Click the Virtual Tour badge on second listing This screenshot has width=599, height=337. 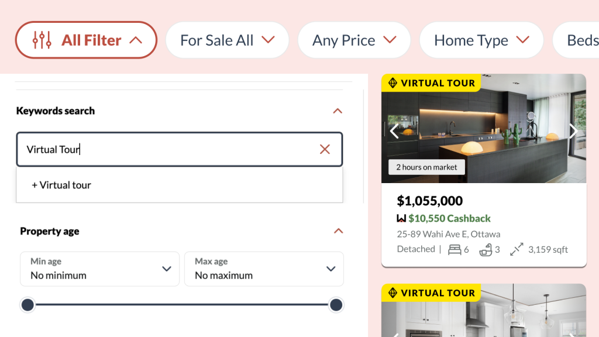pos(431,293)
